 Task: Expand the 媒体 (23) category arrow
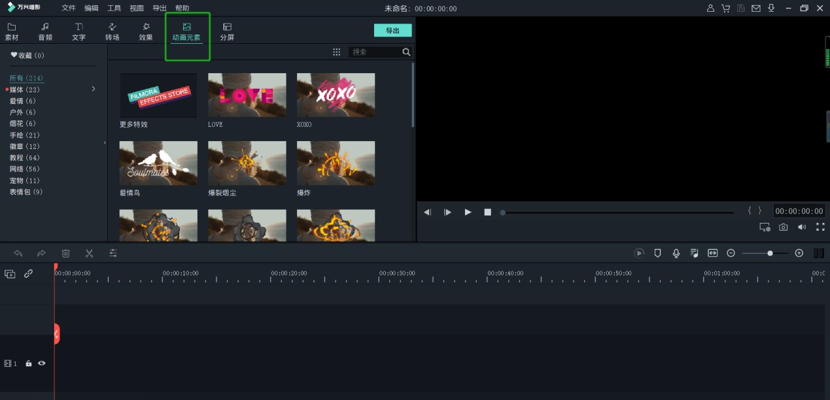click(x=94, y=89)
